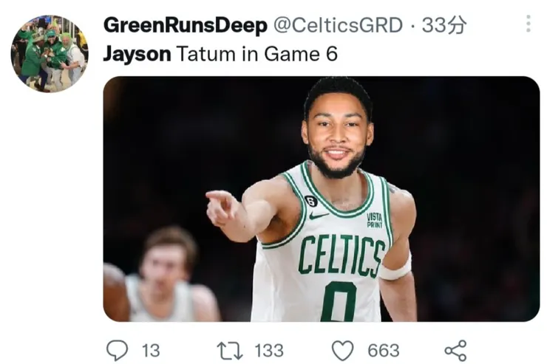Viewport: 547px width, 364px height.
Task: Open the GreenRunsDeep display name link
Action: coord(186,26)
